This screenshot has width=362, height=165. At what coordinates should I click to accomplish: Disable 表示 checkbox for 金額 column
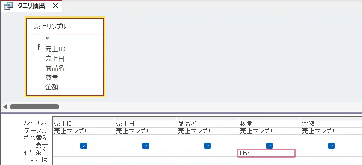332,146
